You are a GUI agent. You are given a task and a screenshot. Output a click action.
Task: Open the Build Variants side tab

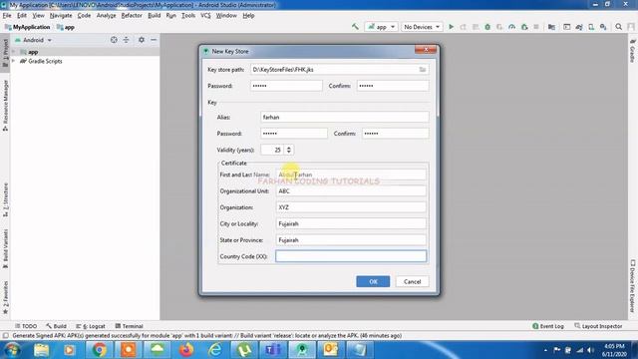pos(5,248)
